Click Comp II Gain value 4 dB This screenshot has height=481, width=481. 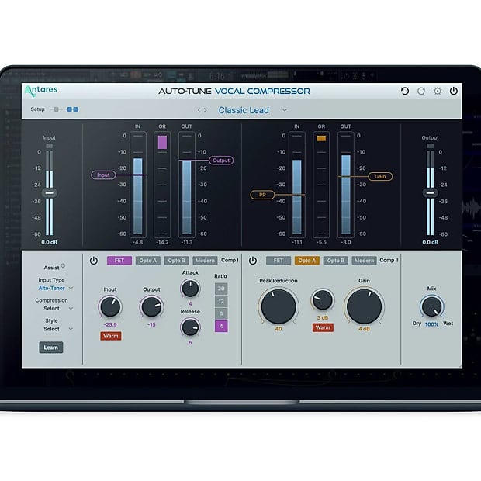click(364, 329)
